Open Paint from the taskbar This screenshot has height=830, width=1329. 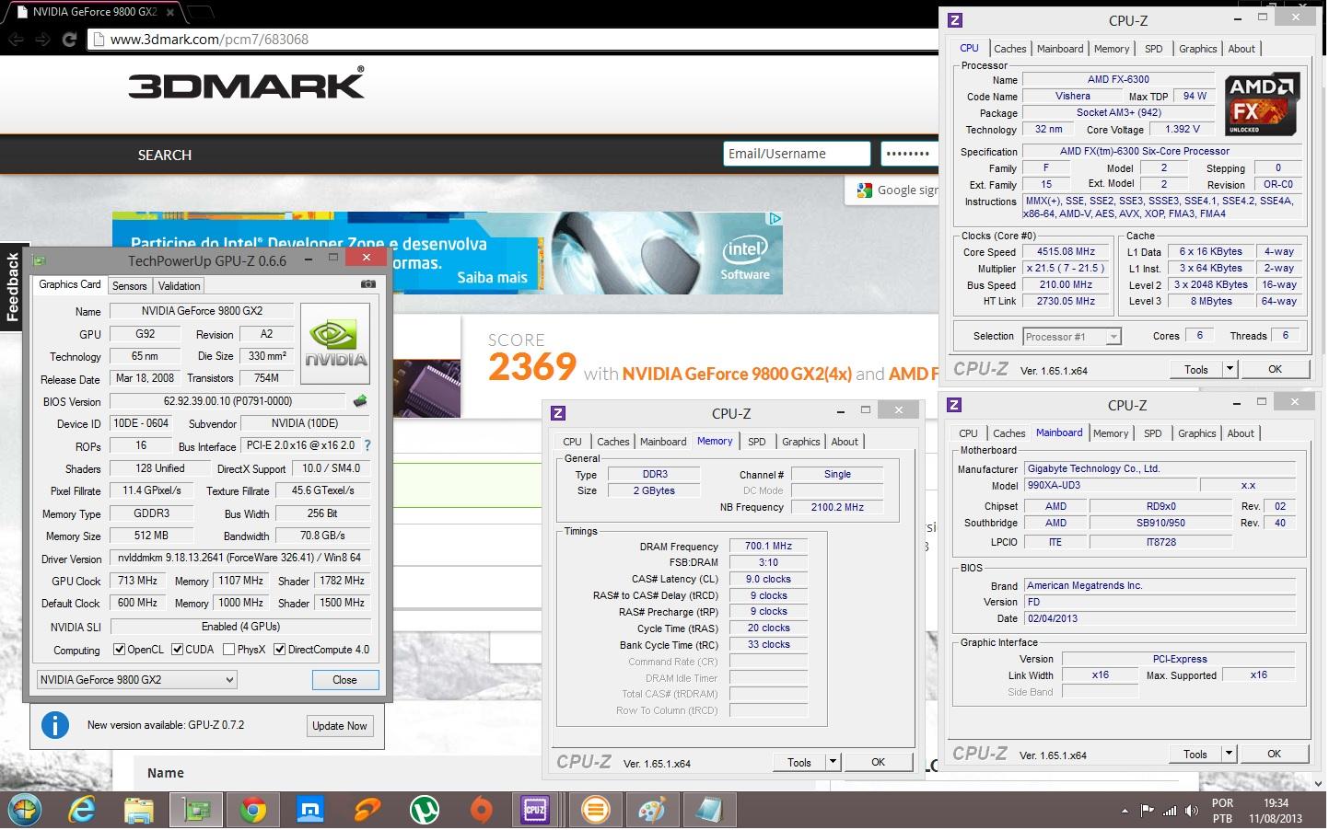pyautogui.click(x=652, y=810)
